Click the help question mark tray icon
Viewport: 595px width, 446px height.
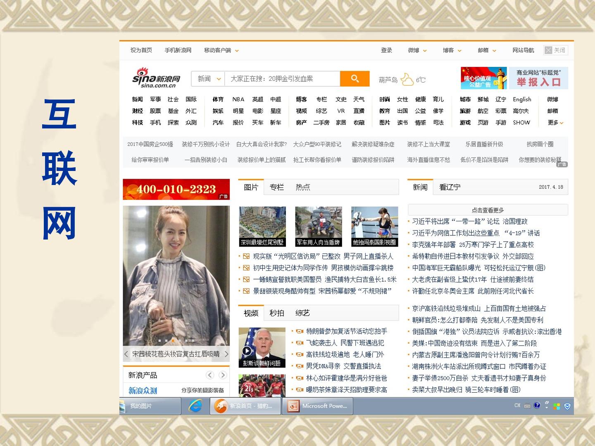tap(537, 406)
